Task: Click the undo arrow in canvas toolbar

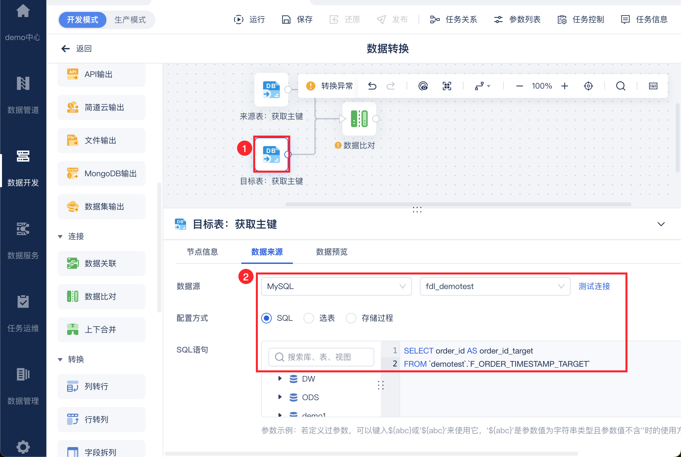Action: click(372, 86)
